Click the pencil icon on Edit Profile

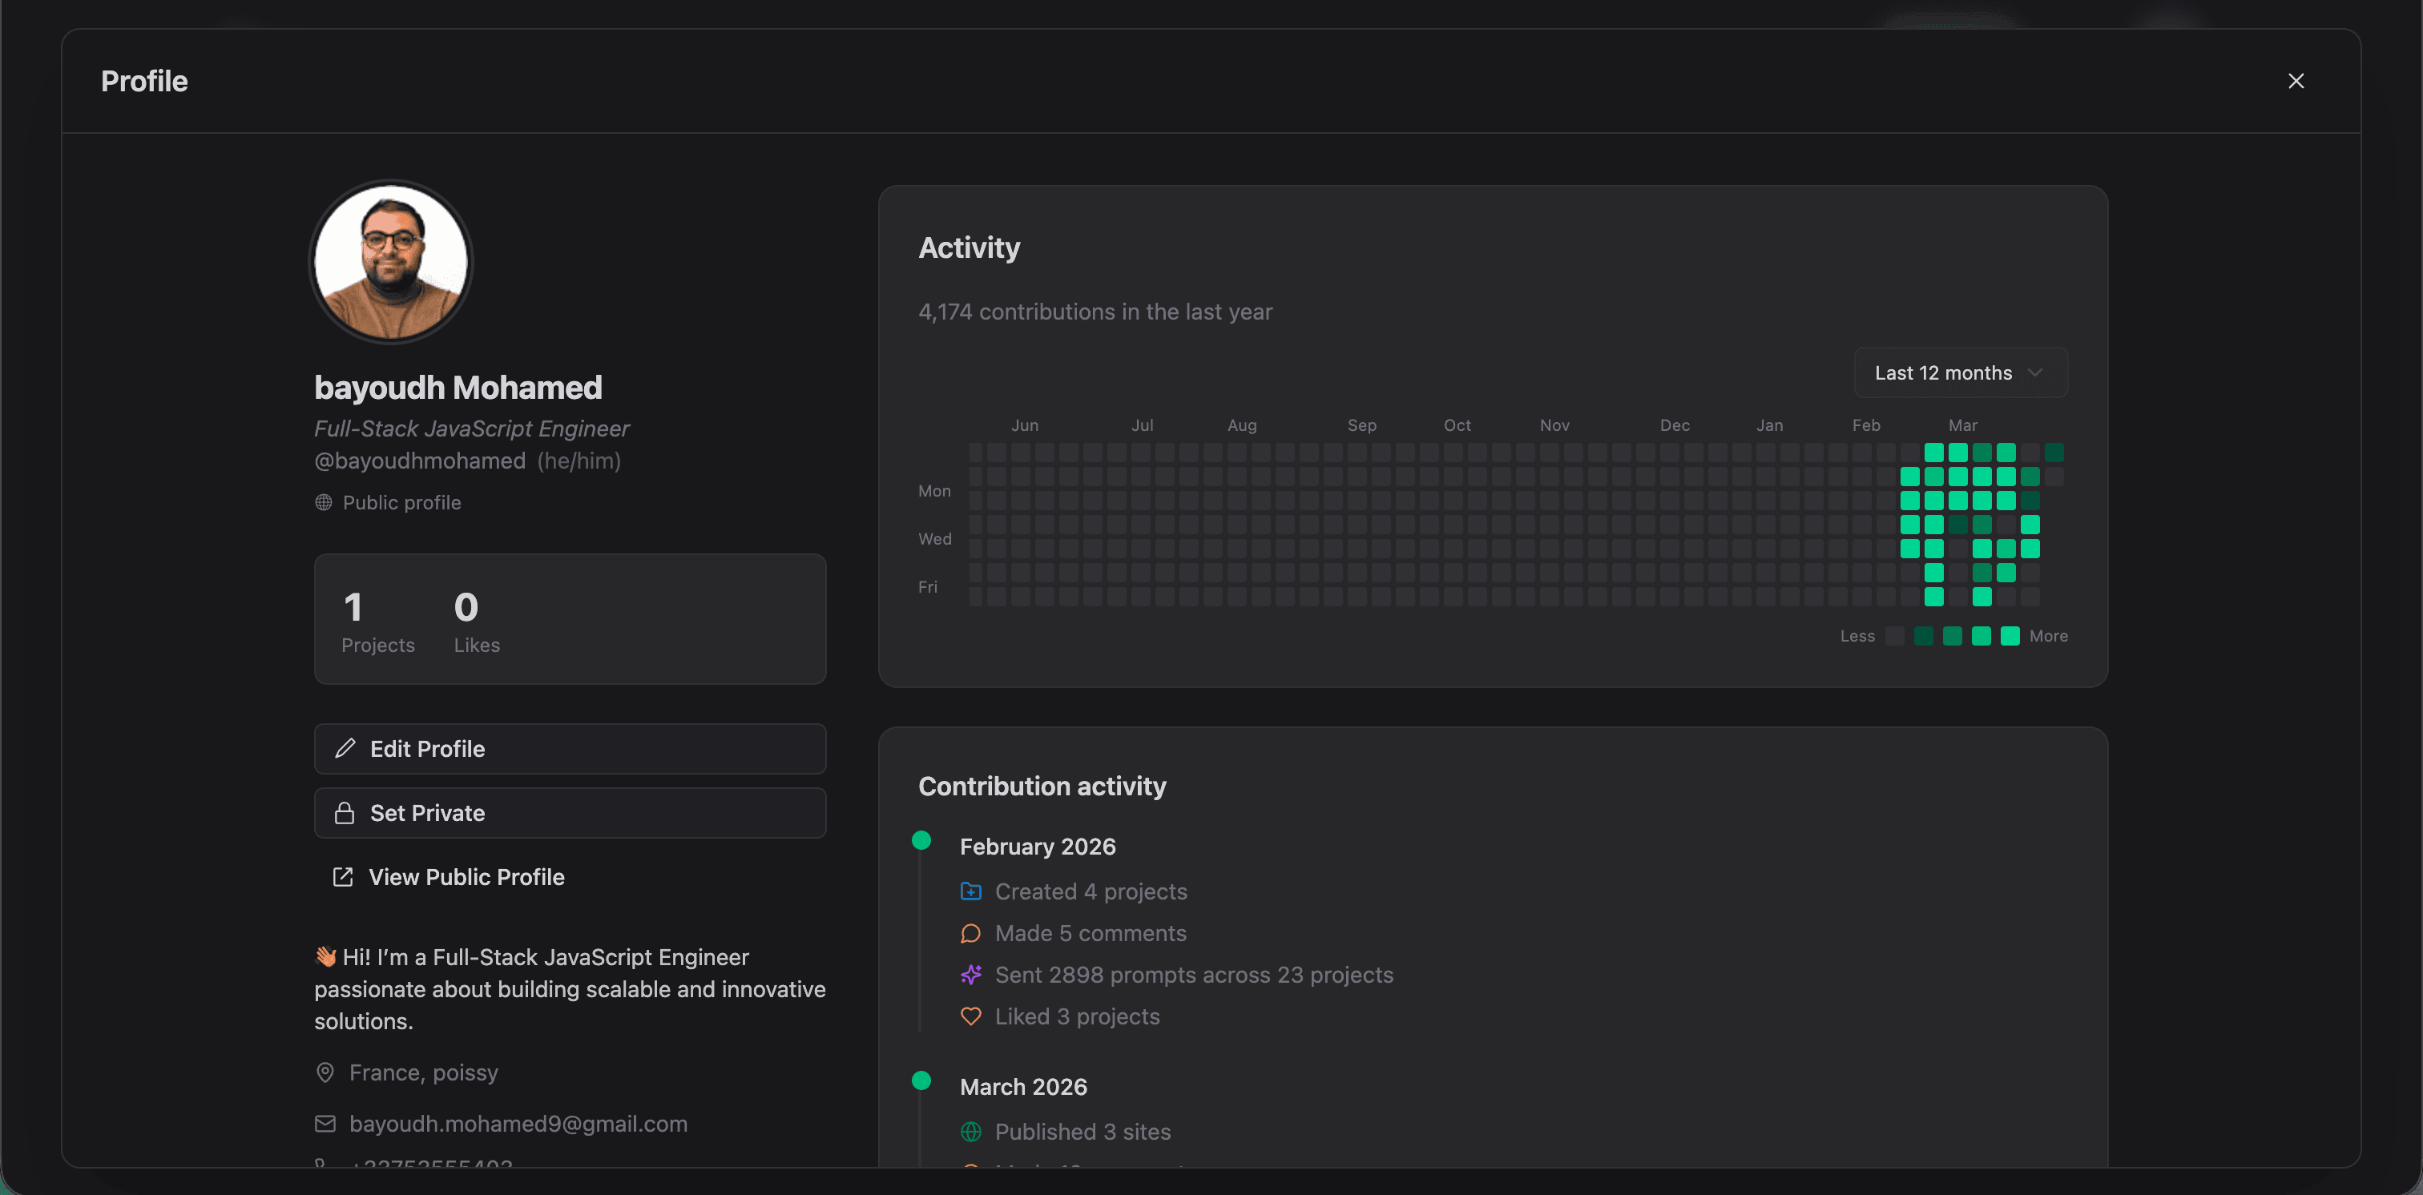(345, 748)
